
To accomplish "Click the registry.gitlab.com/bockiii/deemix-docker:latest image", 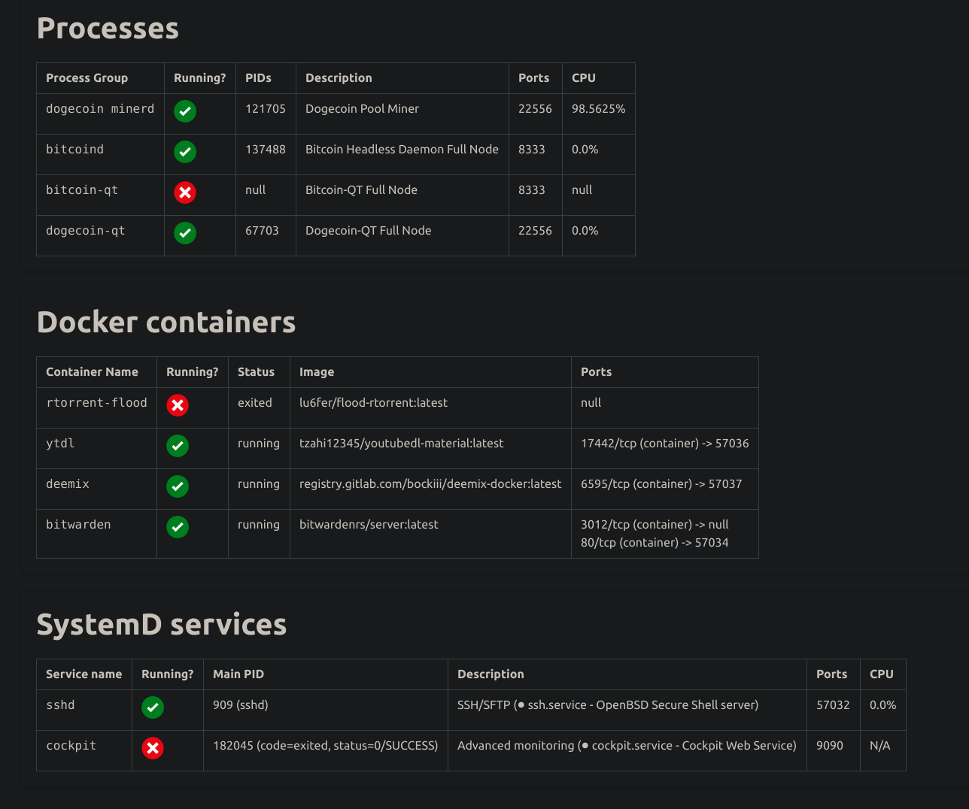I will [x=430, y=484].
